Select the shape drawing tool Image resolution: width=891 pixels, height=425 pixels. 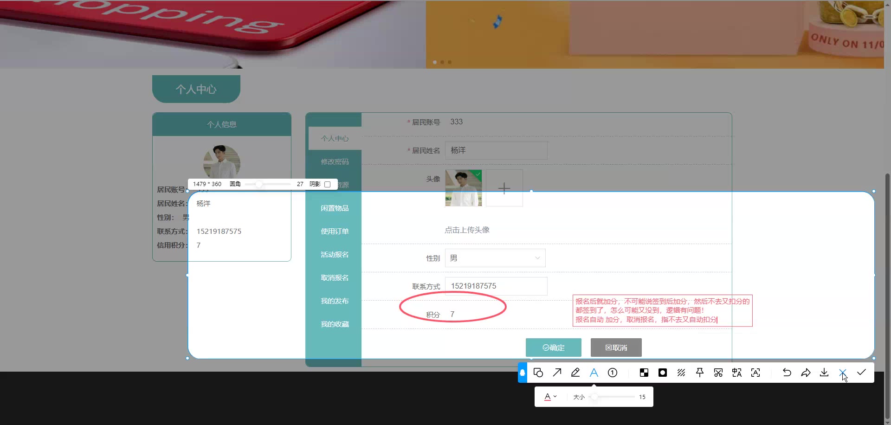click(538, 373)
